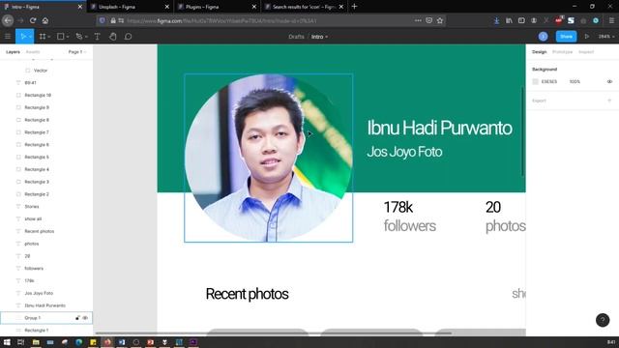
Task: Select the Jos Joyo Foto layer
Action: [x=39, y=293]
